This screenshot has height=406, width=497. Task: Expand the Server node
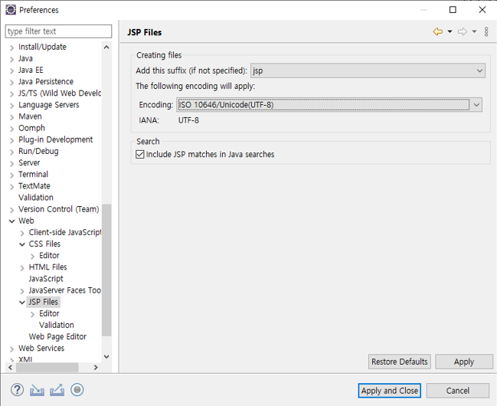[11, 163]
